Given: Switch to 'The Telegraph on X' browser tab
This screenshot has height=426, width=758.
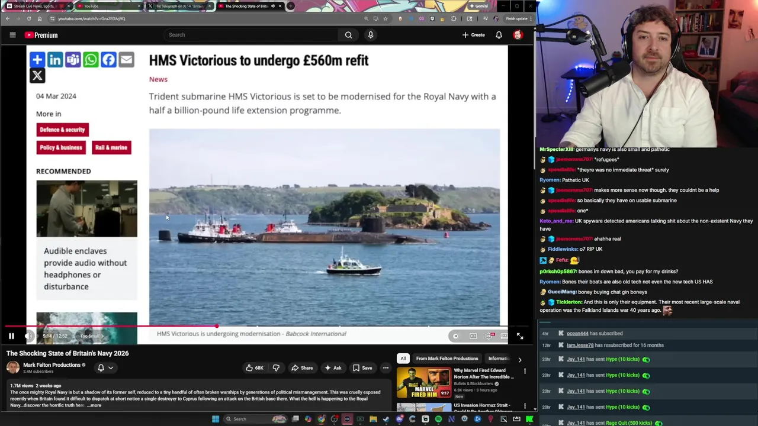Looking at the screenshot, I should point(179,6).
